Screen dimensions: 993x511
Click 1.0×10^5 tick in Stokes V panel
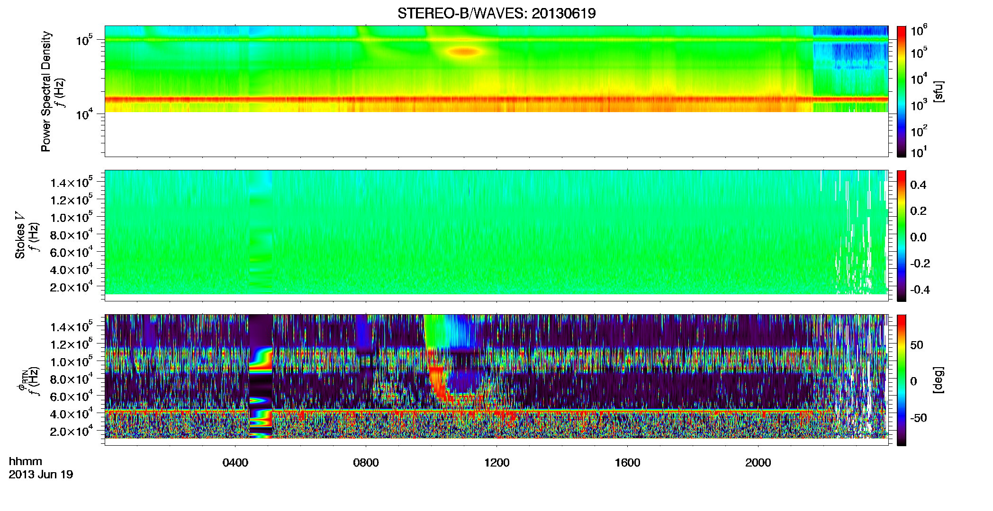point(72,218)
